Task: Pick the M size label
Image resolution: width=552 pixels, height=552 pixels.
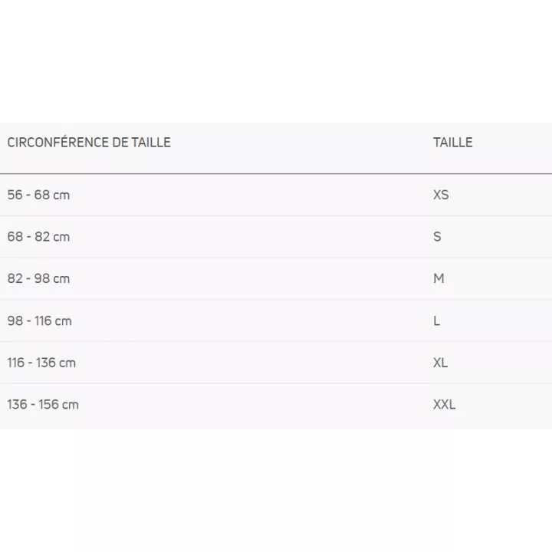Action: 439,279
